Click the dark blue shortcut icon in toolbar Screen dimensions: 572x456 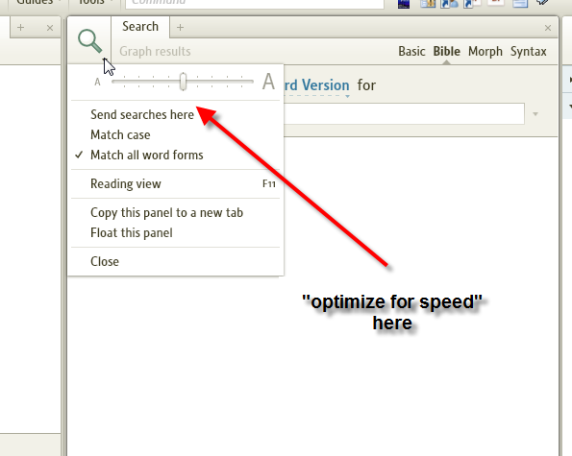(x=404, y=4)
